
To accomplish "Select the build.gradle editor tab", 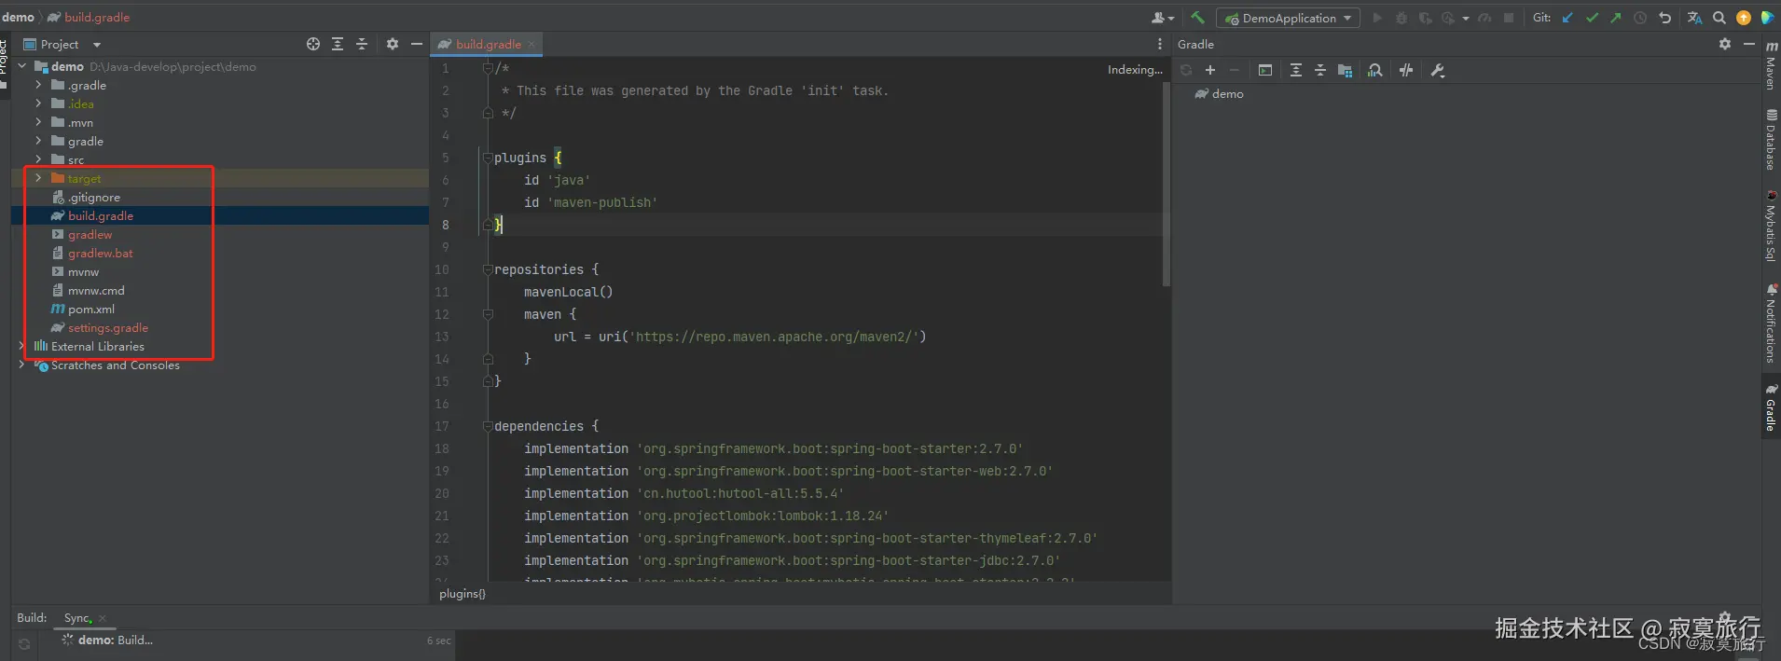I will 488,44.
